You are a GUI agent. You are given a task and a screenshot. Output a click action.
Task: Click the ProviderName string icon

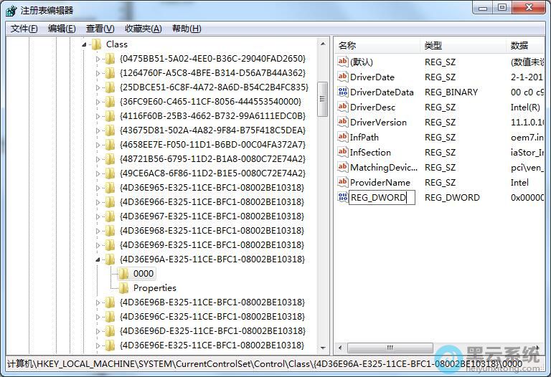tap(342, 183)
